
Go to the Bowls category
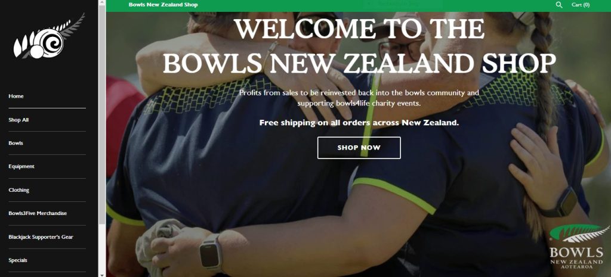tap(16, 143)
